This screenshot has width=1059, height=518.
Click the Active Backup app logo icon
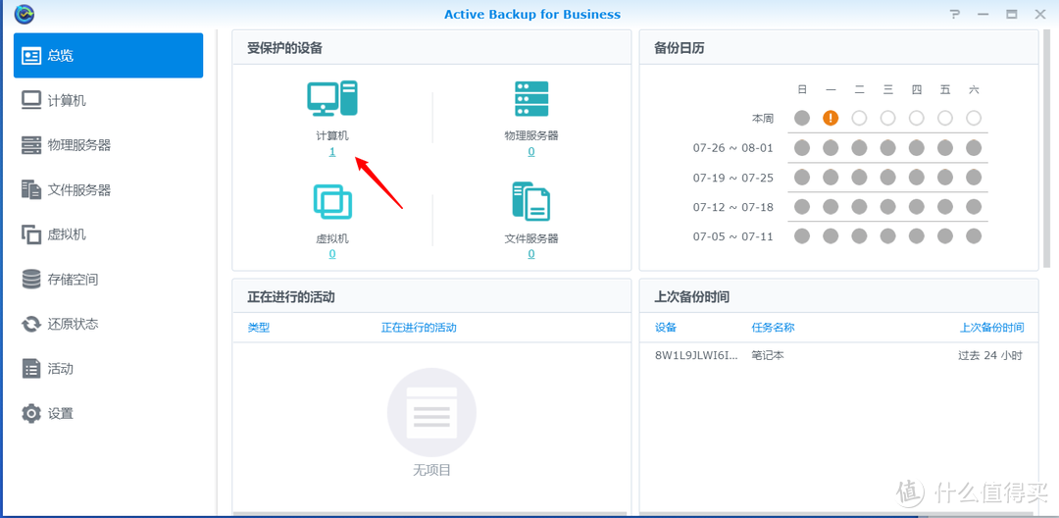pos(25,14)
